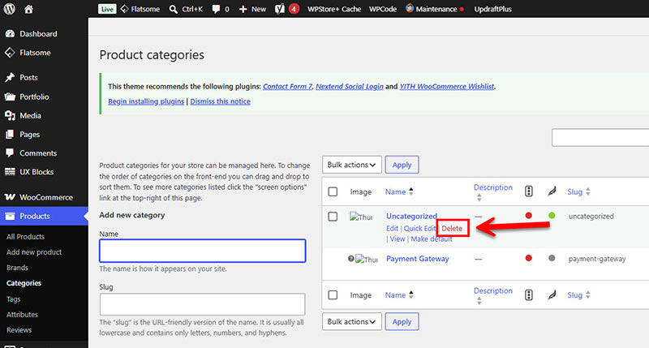Screen dimensions: 649x348
Task: Sort by Description in table footer
Action: pos(493,295)
